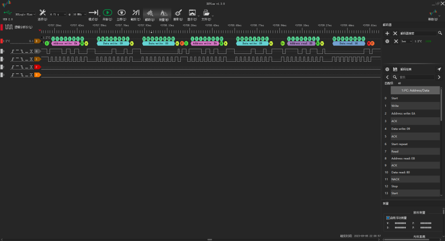Save decode results with the floppy icon
The height and width of the screenshot is (241, 445).
(x=395, y=69)
